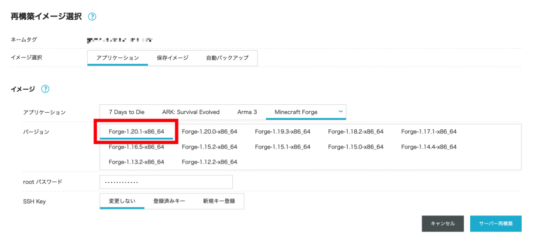Switch to the 保存イメージ tab
The image size is (535, 248).
click(173, 58)
